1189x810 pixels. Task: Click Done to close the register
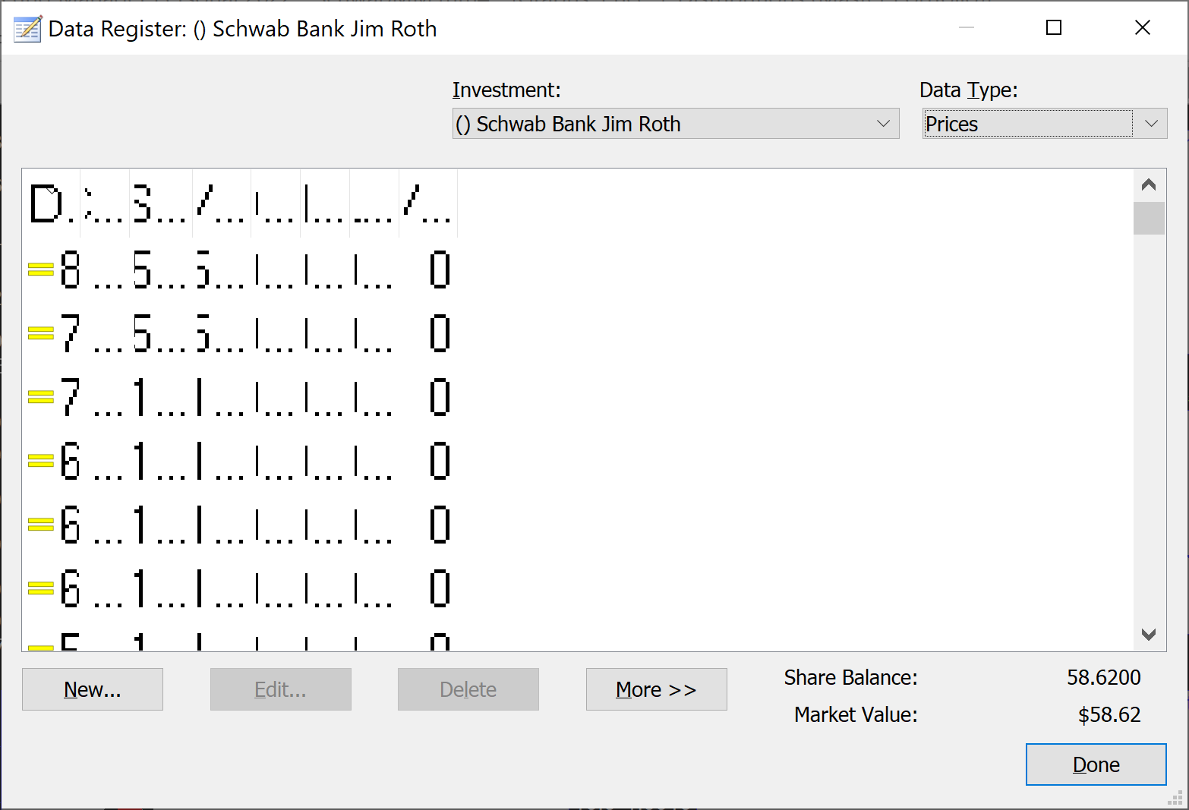(x=1096, y=764)
